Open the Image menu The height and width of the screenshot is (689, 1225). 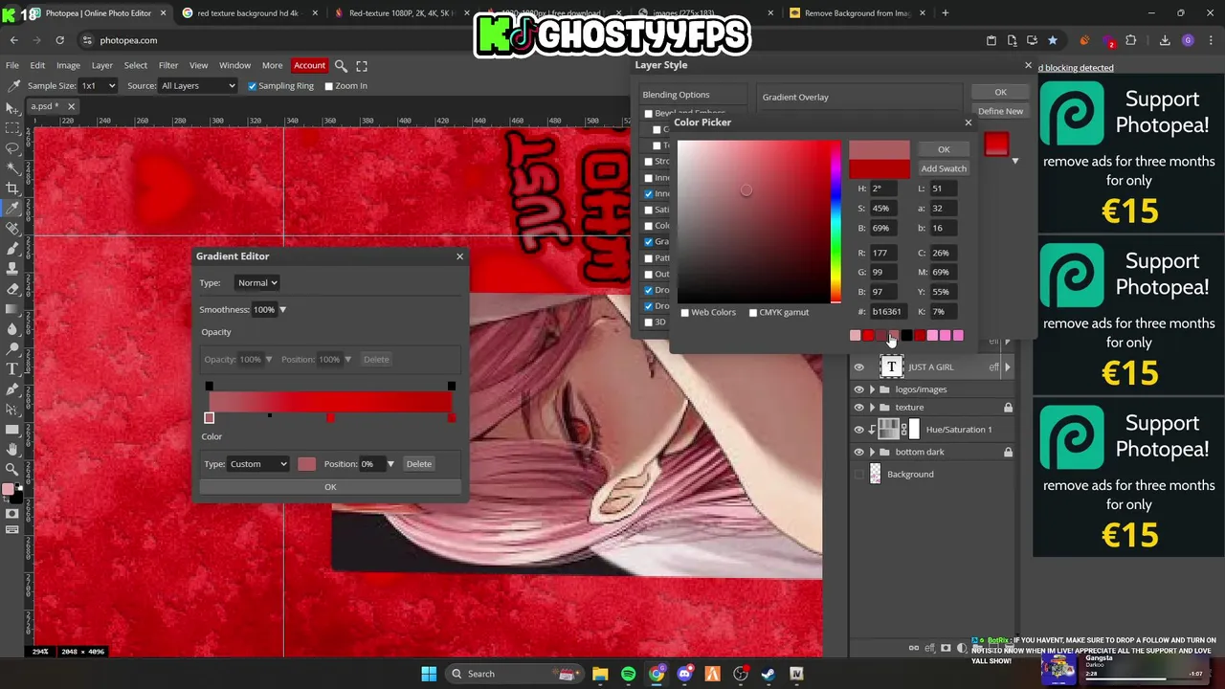click(x=68, y=66)
